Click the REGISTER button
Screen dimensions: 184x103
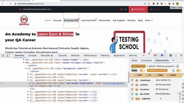click(138, 9)
